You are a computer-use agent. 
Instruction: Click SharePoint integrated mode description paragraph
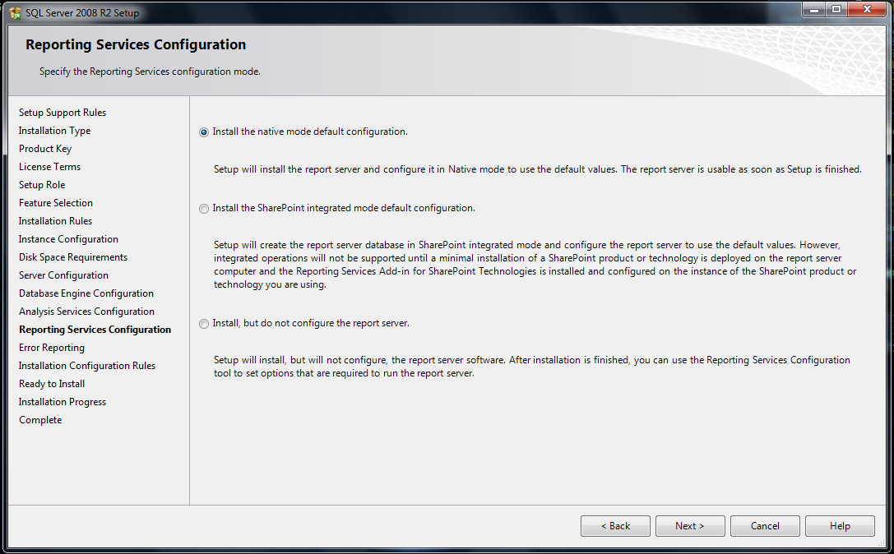click(535, 265)
